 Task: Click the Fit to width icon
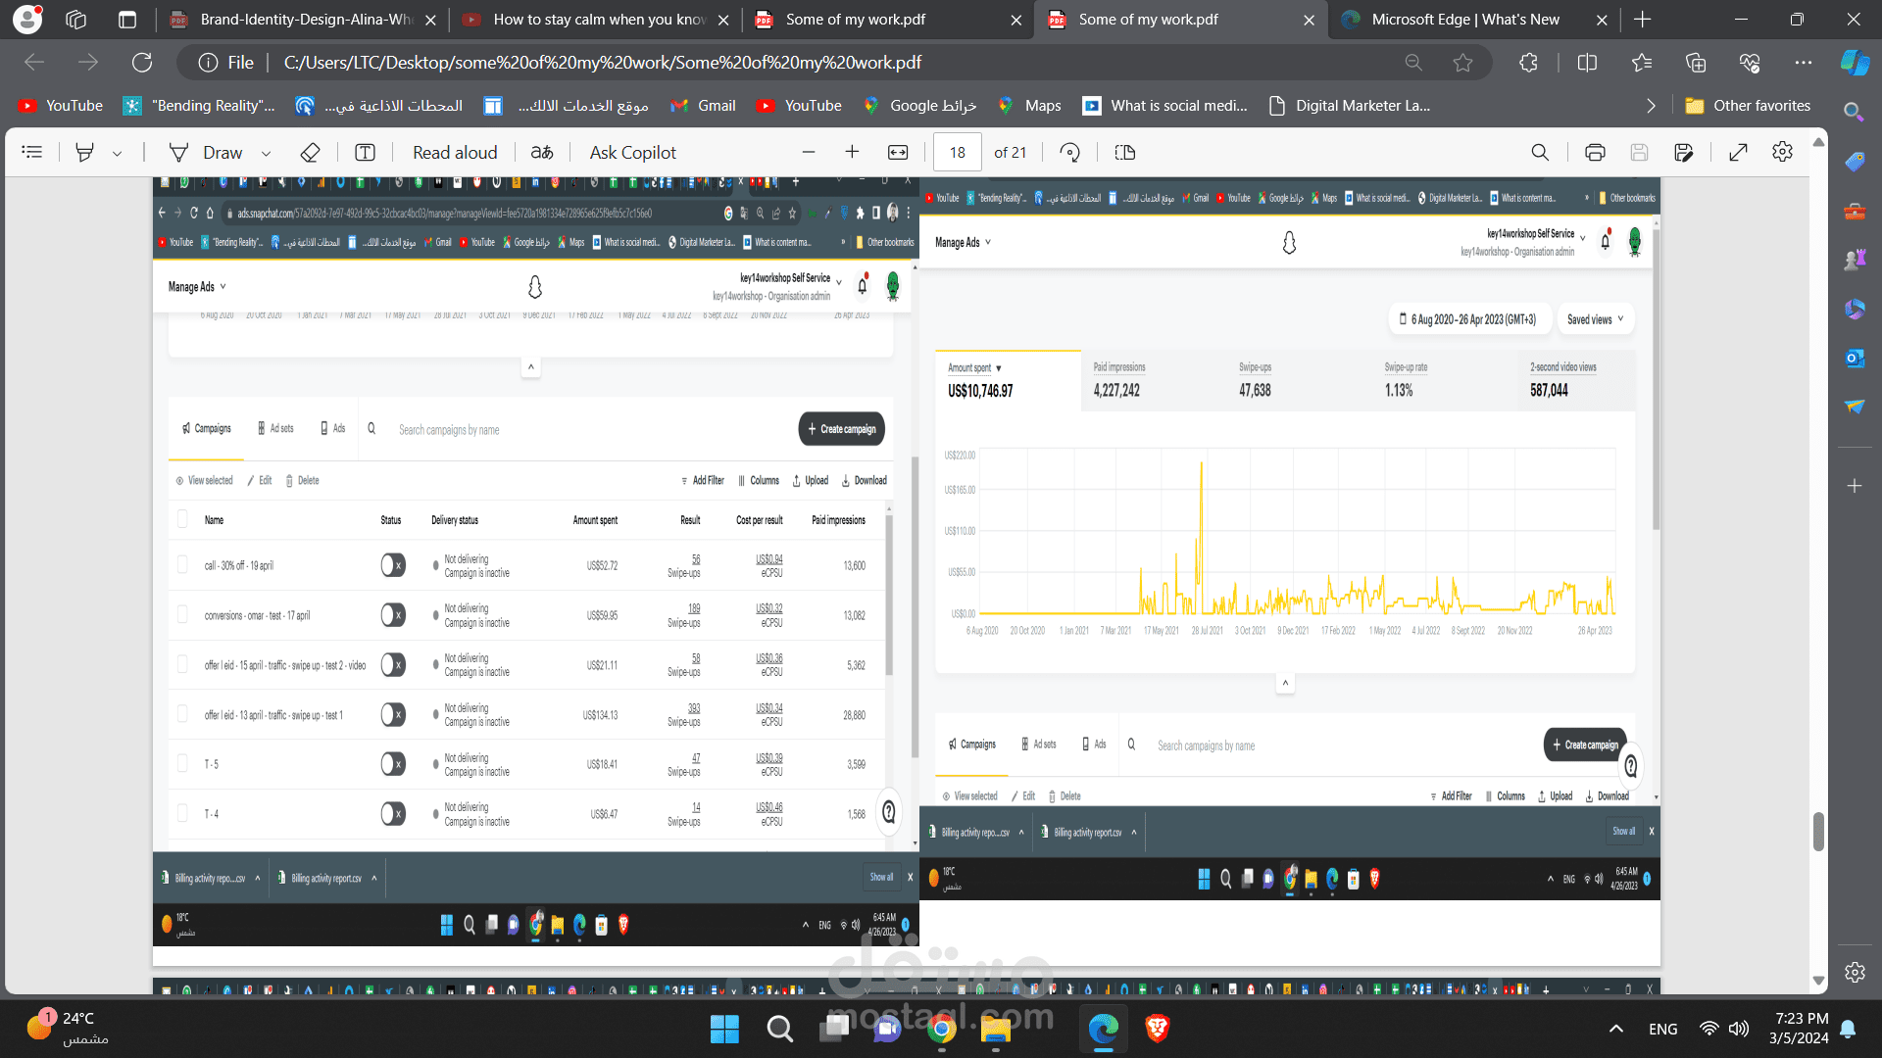pyautogui.click(x=898, y=152)
